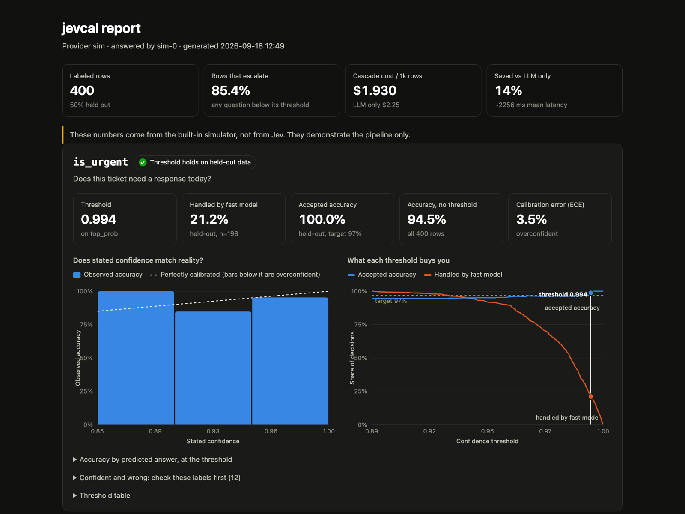
Task: Click the 'Provider sim' subtitle line
Action: [x=173, y=46]
